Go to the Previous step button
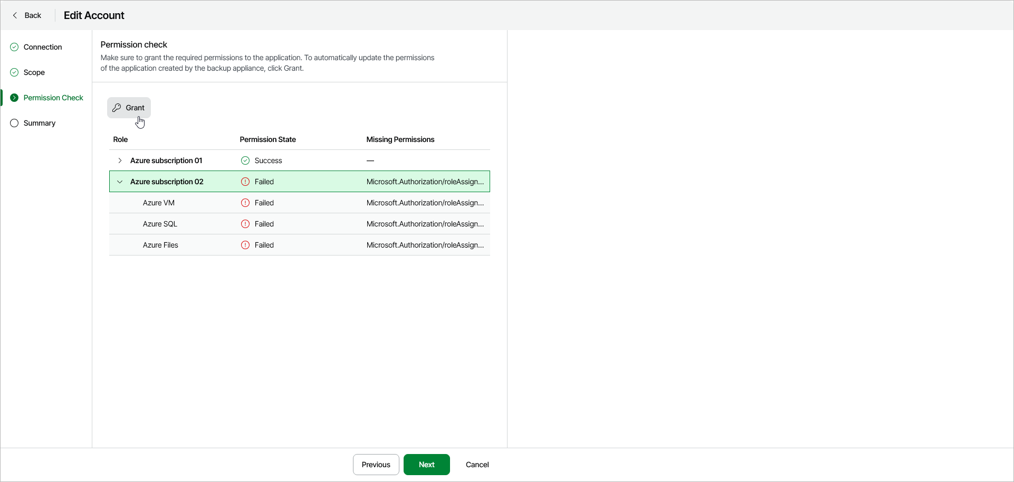The image size is (1014, 482). click(x=376, y=465)
